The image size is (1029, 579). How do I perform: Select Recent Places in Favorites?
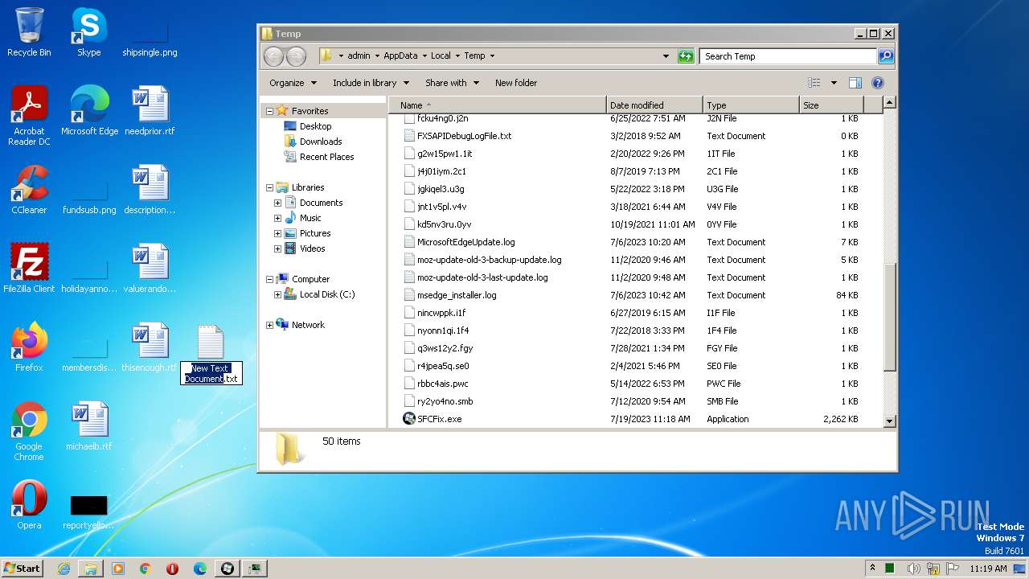pos(326,157)
